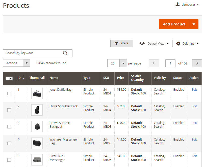Click the Columns gear icon
This screenshot has height=167, width=204.
178,44
